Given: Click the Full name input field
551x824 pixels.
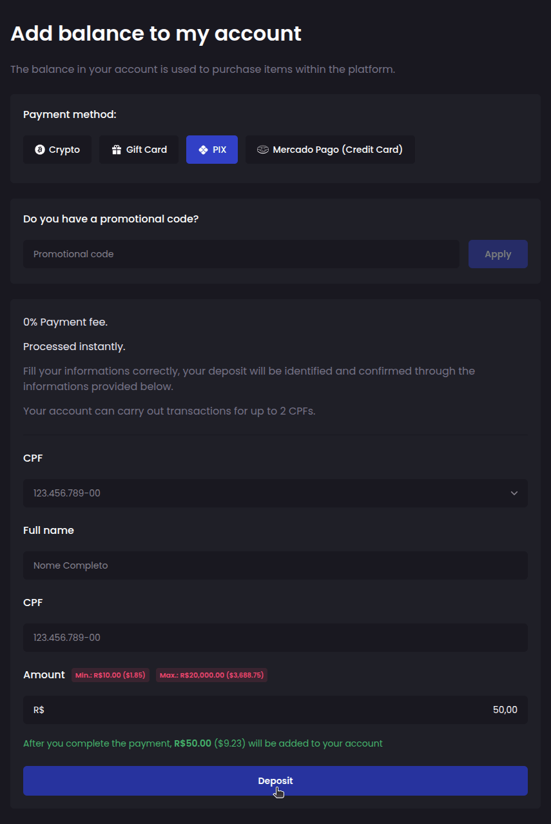Looking at the screenshot, I should (x=275, y=565).
